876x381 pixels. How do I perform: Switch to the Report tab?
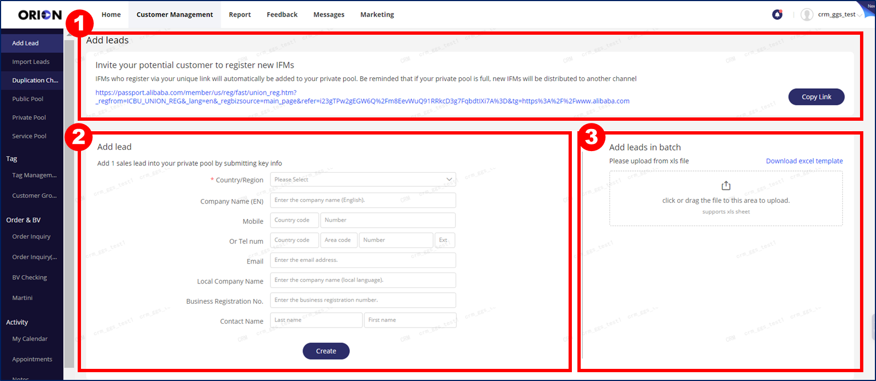point(240,15)
